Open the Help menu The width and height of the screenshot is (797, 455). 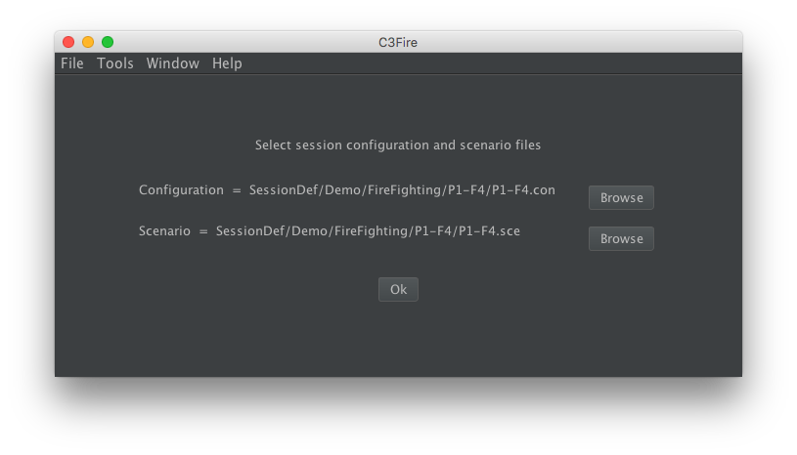point(227,63)
